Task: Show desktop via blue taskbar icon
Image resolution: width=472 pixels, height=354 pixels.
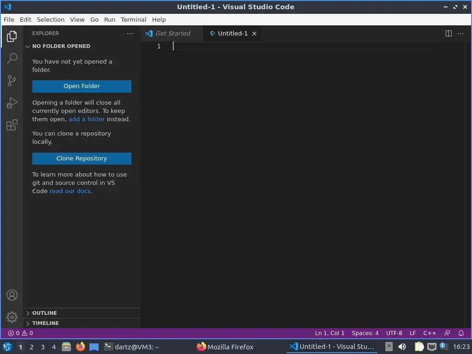Action: (94, 347)
